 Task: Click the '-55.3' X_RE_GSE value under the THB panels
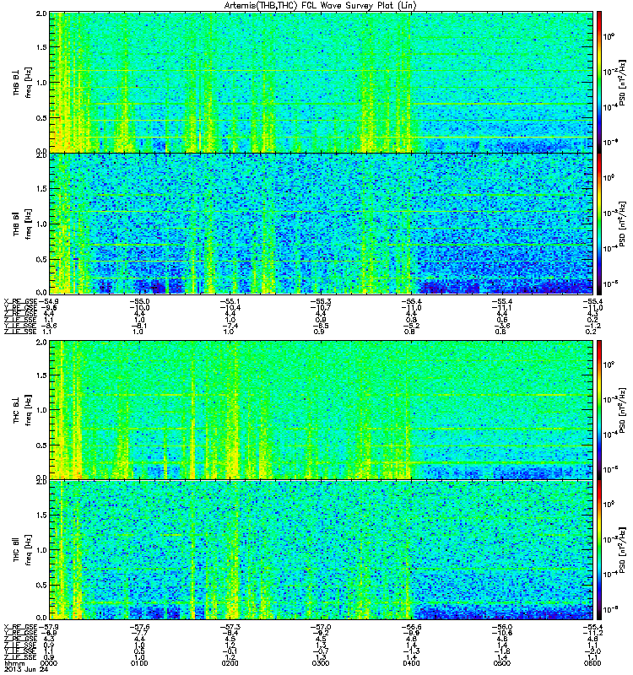point(321,301)
